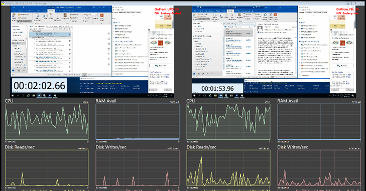
Task: Select the Outlook taskbar icon on OnPrem_FSL desktop
Action: (x=221, y=95)
